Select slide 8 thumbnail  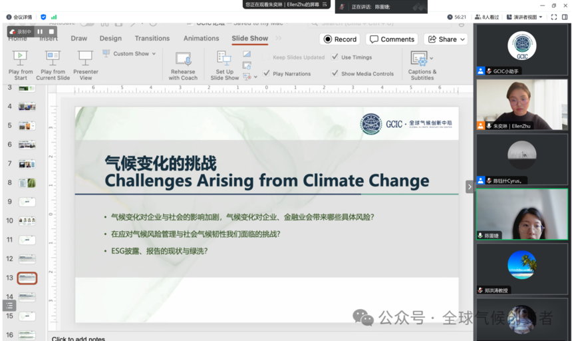(x=27, y=182)
